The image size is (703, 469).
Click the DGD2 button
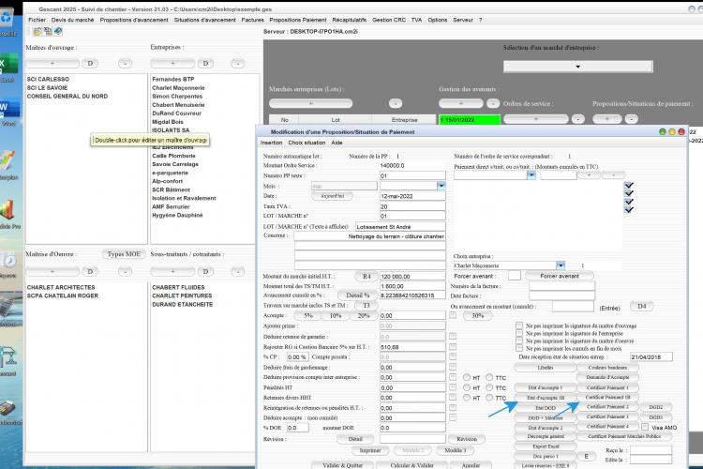pos(655,407)
